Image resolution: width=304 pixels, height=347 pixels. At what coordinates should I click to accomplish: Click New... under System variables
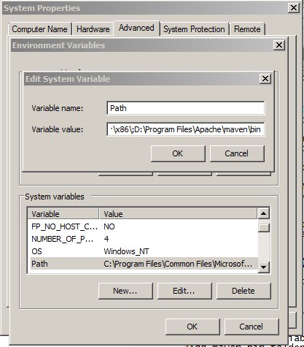(x=125, y=291)
